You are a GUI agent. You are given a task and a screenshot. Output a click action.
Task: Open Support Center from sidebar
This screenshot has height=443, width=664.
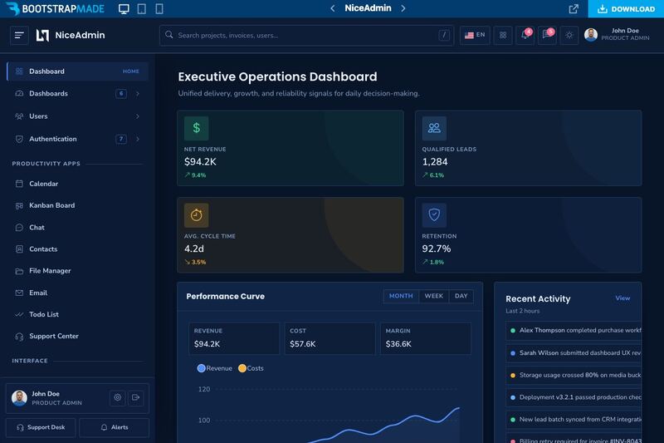pyautogui.click(x=77, y=336)
